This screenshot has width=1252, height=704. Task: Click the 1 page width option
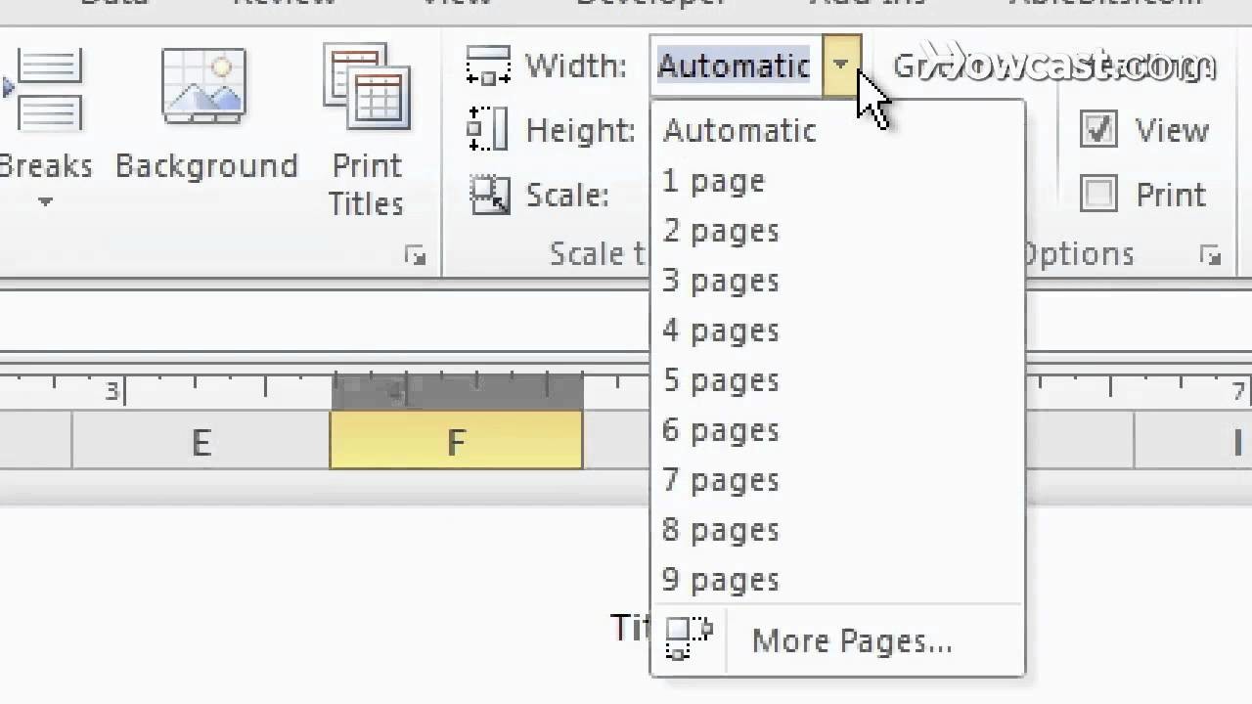click(713, 181)
